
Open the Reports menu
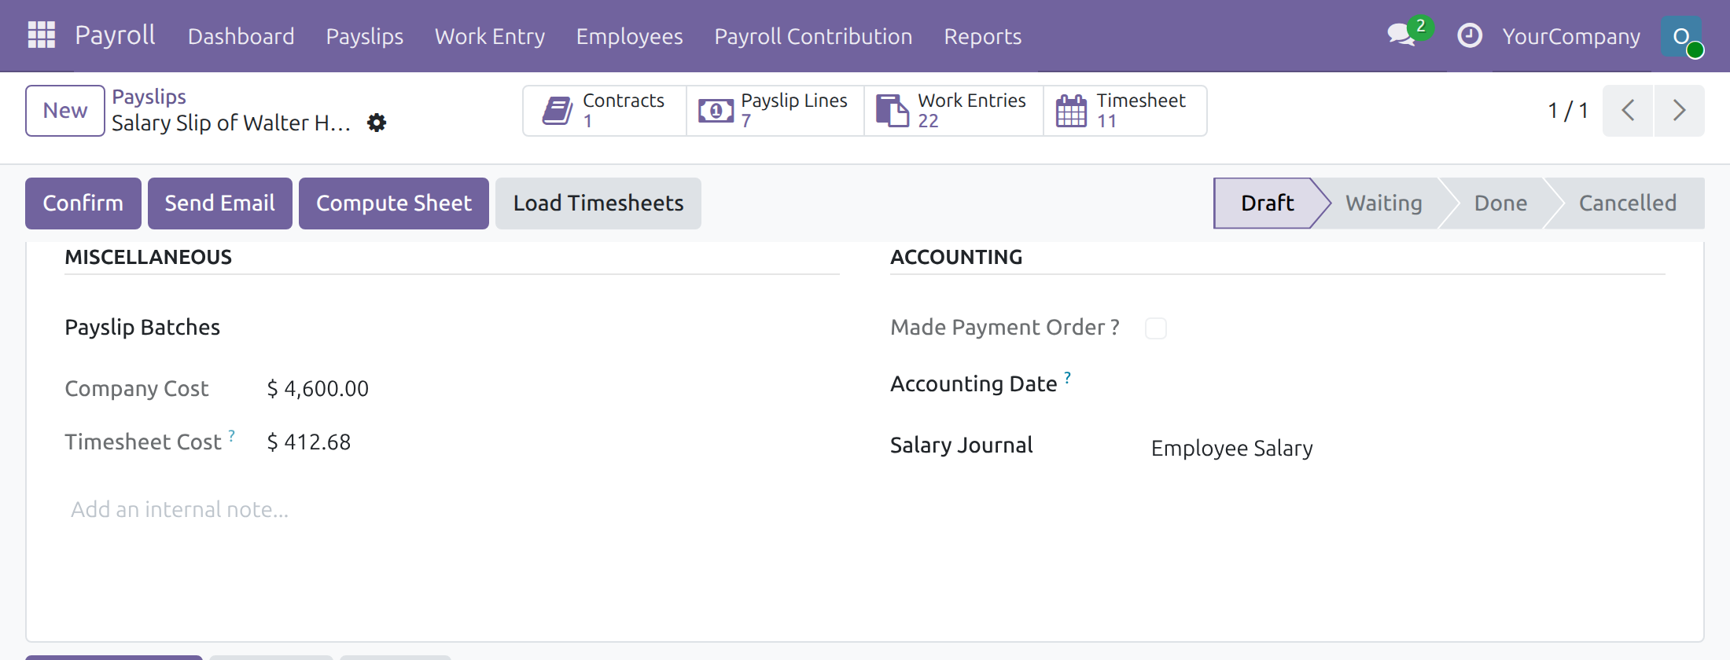pos(983,36)
